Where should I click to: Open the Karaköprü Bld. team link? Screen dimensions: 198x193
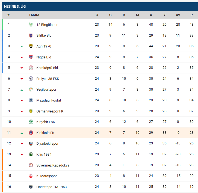pos(48,68)
